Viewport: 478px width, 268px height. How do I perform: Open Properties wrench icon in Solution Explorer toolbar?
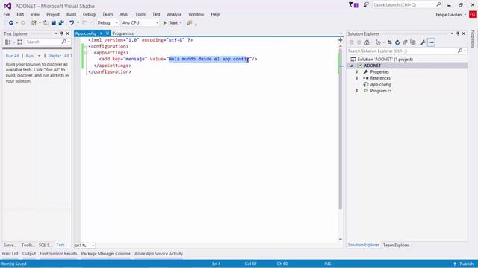click(x=423, y=42)
